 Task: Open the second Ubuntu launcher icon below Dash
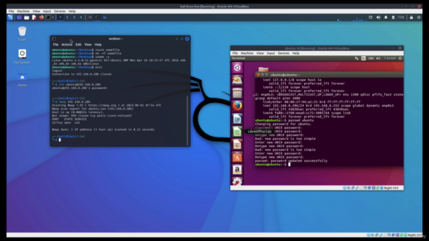click(237, 80)
